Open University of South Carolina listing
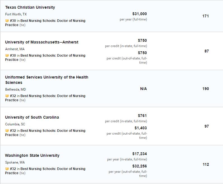Viewport: 223px width, 184px height. tap(32, 117)
